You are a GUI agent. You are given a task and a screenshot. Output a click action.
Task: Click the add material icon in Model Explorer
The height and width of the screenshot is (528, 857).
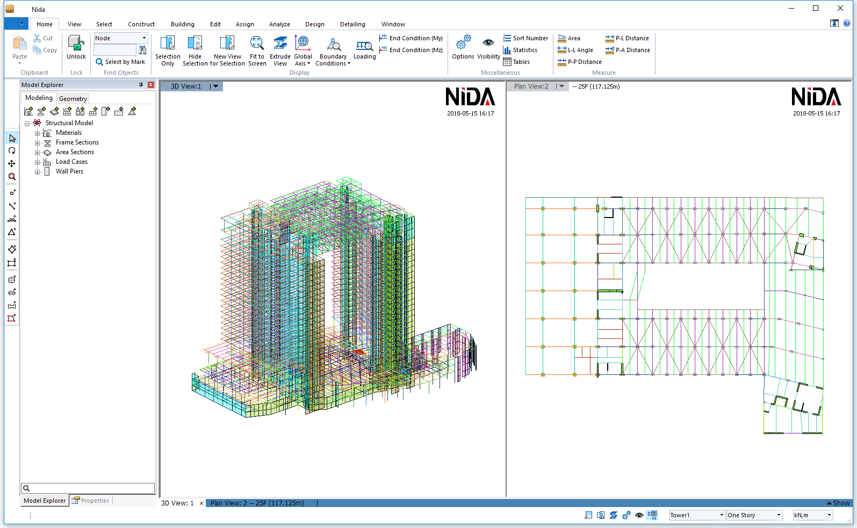28,111
